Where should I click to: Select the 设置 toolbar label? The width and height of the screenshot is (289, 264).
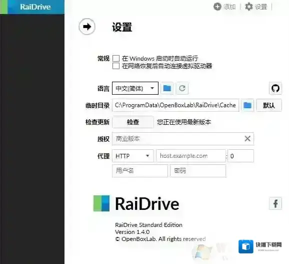tap(261, 7)
